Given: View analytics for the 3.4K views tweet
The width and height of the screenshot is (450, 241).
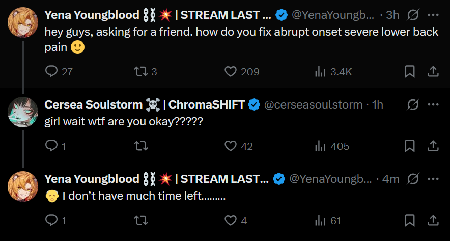Looking at the screenshot, I should click(320, 72).
